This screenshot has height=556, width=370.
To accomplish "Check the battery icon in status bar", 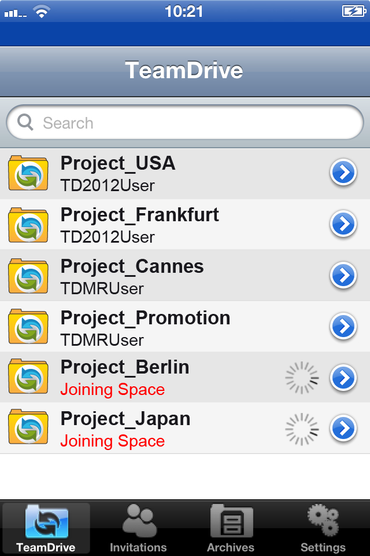I will coord(354,11).
